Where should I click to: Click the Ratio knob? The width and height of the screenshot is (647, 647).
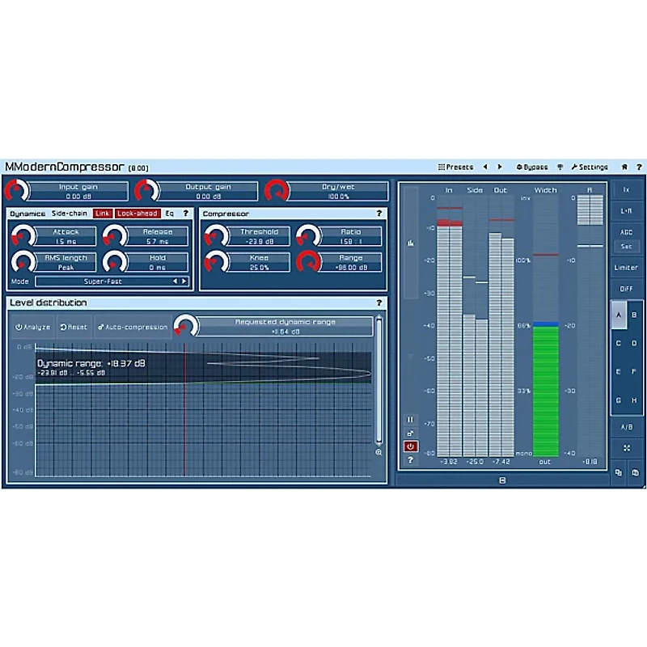309,235
